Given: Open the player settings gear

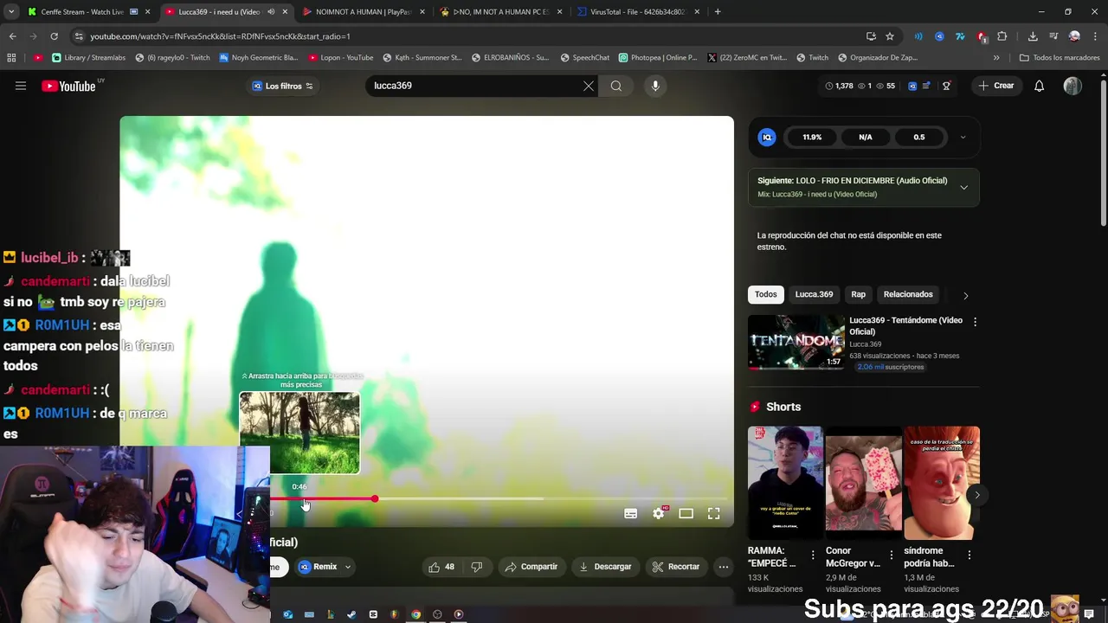Looking at the screenshot, I should 659,514.
